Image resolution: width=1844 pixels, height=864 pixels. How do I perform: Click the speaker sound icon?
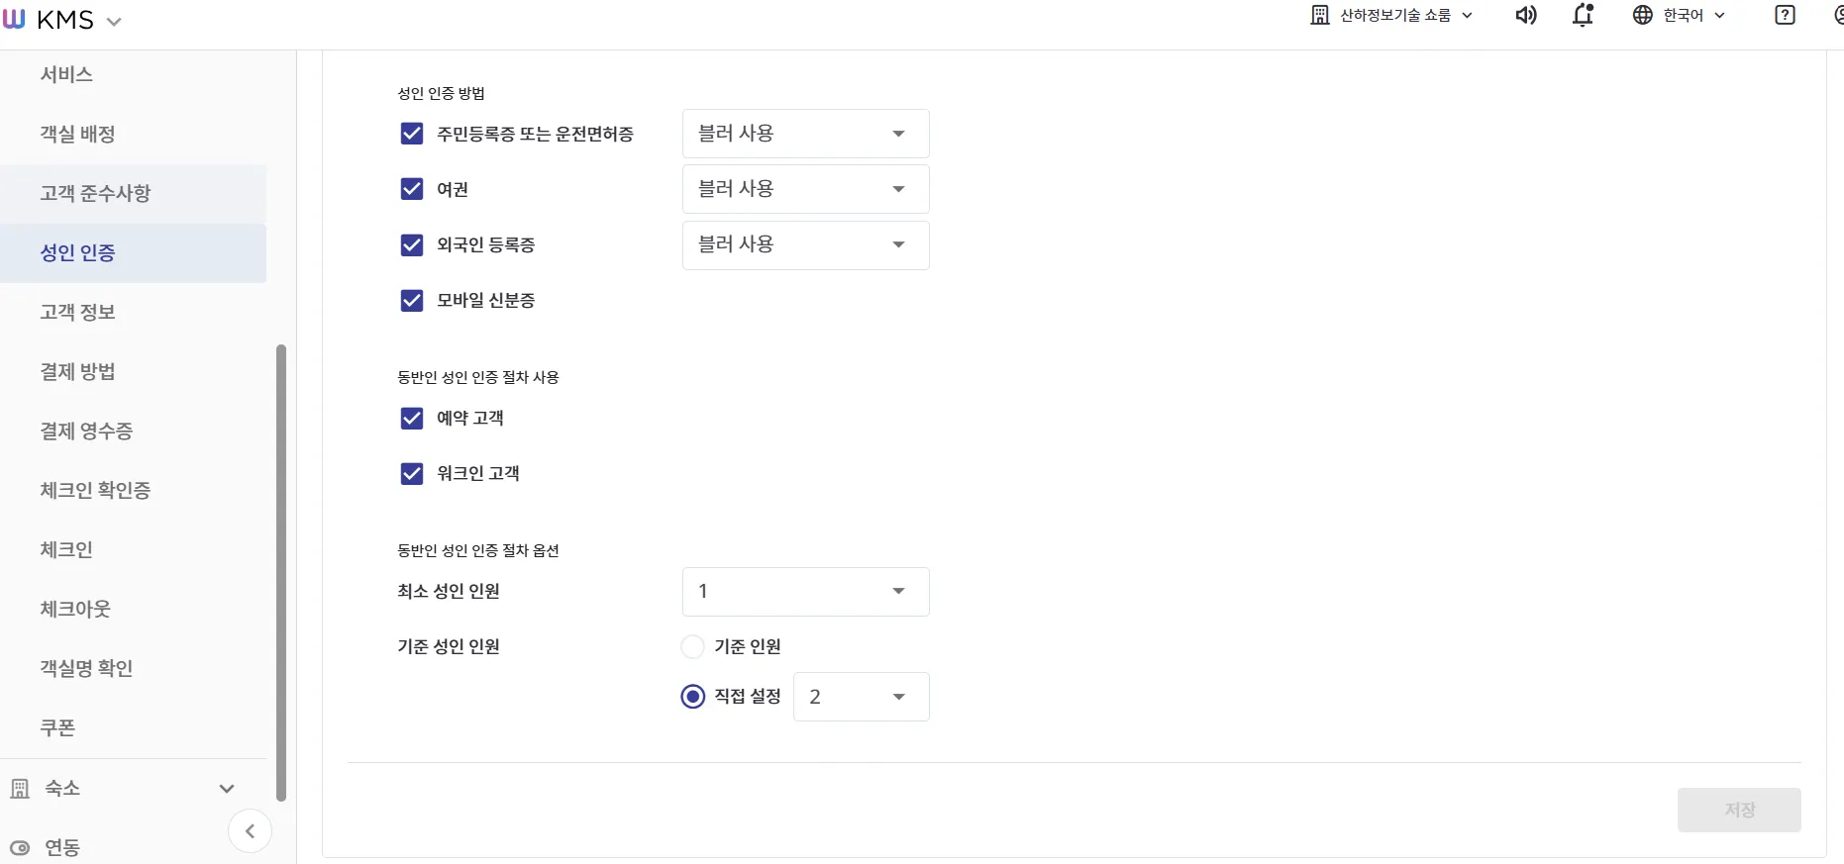(x=1526, y=15)
